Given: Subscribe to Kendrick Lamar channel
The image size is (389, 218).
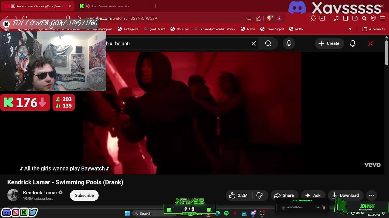Looking at the screenshot, I should pyautogui.click(x=84, y=195).
